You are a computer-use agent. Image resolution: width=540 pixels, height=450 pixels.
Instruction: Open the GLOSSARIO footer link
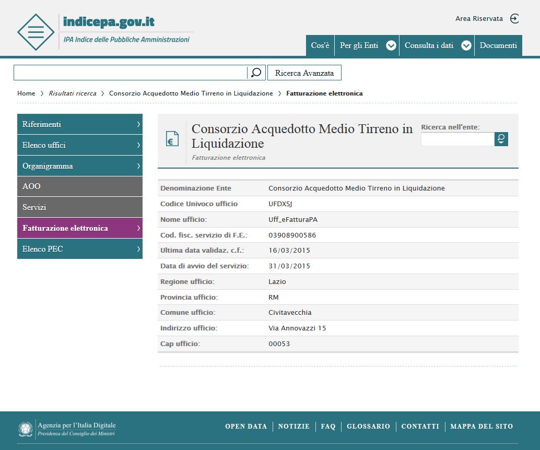coord(369,426)
